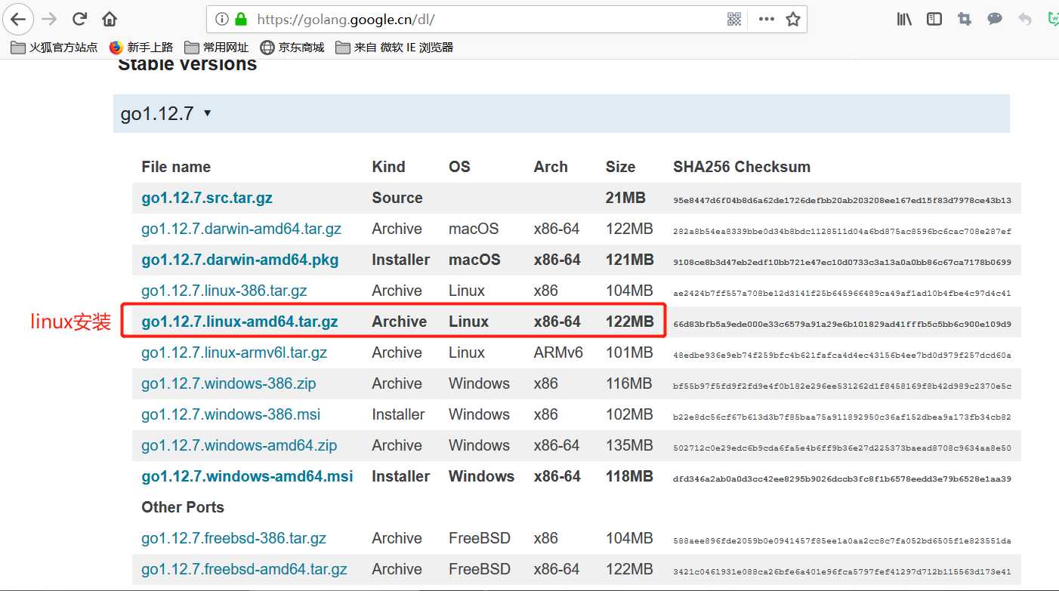
Task: Download go1.12.7.windows-amd64.zip
Action: [239, 445]
